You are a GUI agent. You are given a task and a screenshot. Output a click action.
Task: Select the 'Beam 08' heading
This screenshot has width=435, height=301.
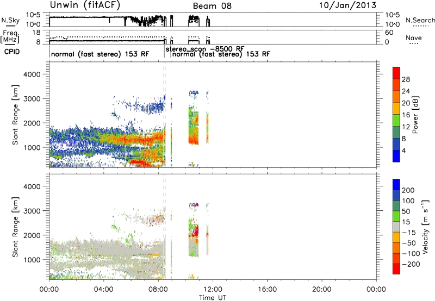click(212, 6)
